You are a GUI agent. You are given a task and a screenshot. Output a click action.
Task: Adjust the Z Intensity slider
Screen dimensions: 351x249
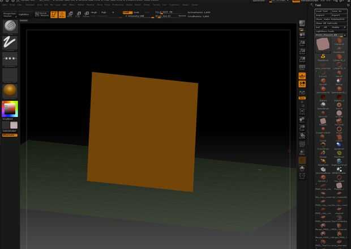136,16
